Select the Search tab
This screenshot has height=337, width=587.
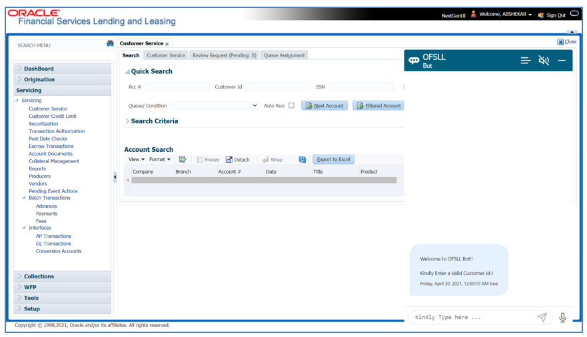point(131,55)
